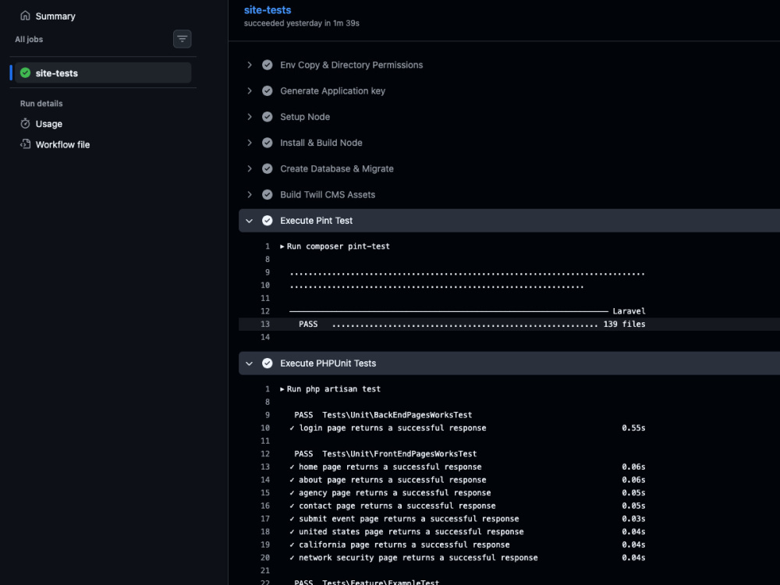Expand Install & Build Node chevron

250,143
